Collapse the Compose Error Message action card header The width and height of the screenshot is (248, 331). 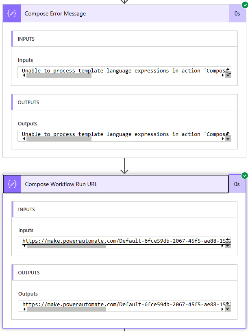click(x=122, y=13)
